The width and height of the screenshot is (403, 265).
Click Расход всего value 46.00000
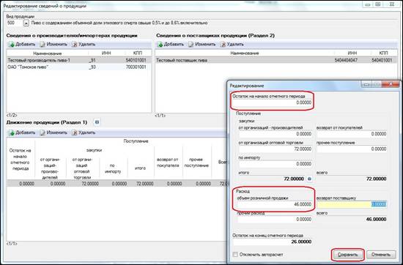coord(376,220)
